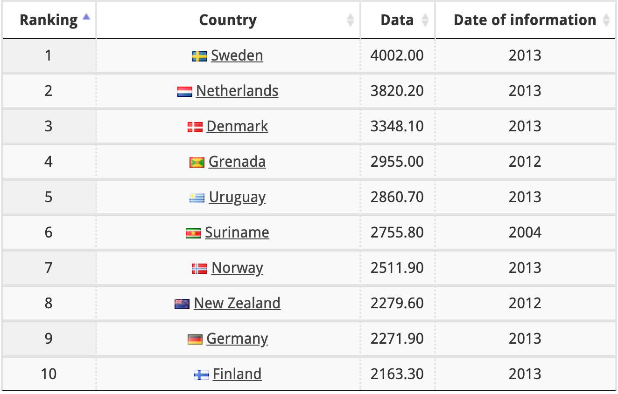Click the Grenada flag icon

click(x=197, y=163)
